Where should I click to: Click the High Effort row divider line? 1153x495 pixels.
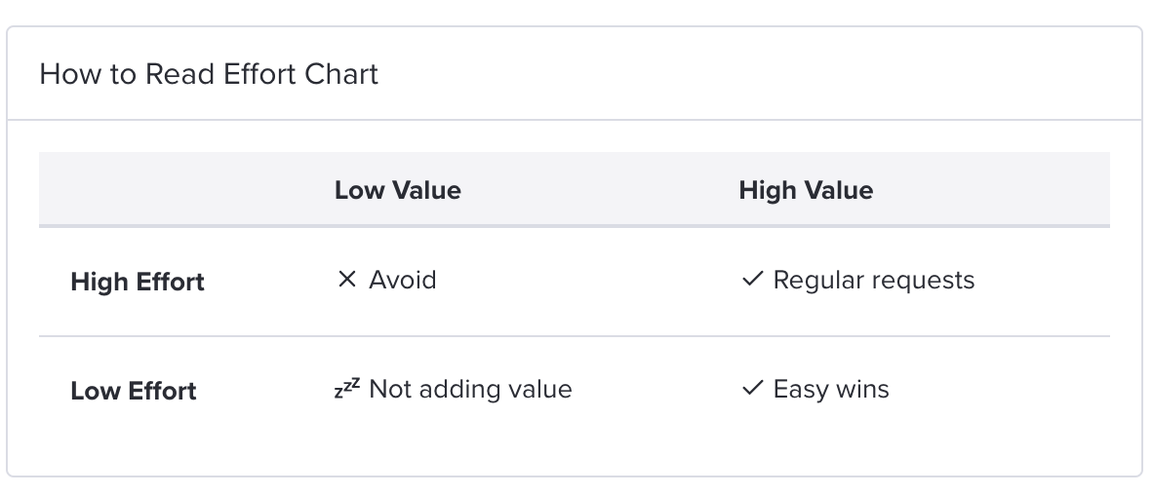575,336
